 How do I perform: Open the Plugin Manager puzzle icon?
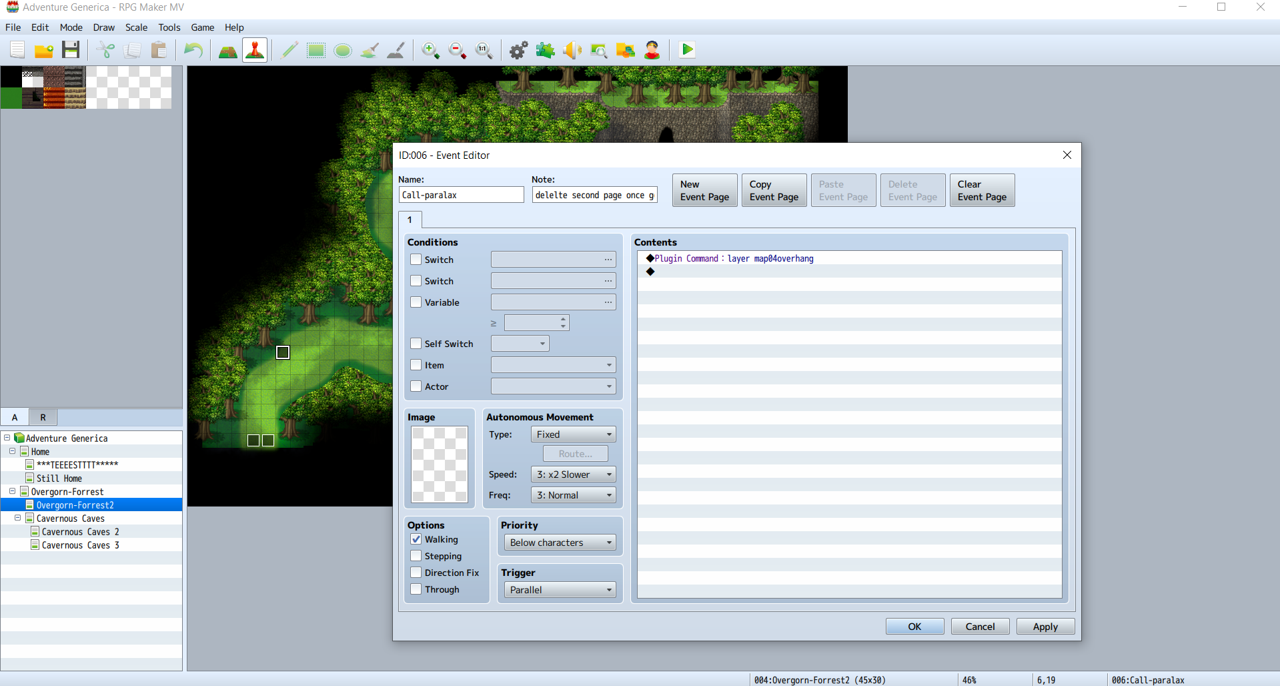coord(546,50)
